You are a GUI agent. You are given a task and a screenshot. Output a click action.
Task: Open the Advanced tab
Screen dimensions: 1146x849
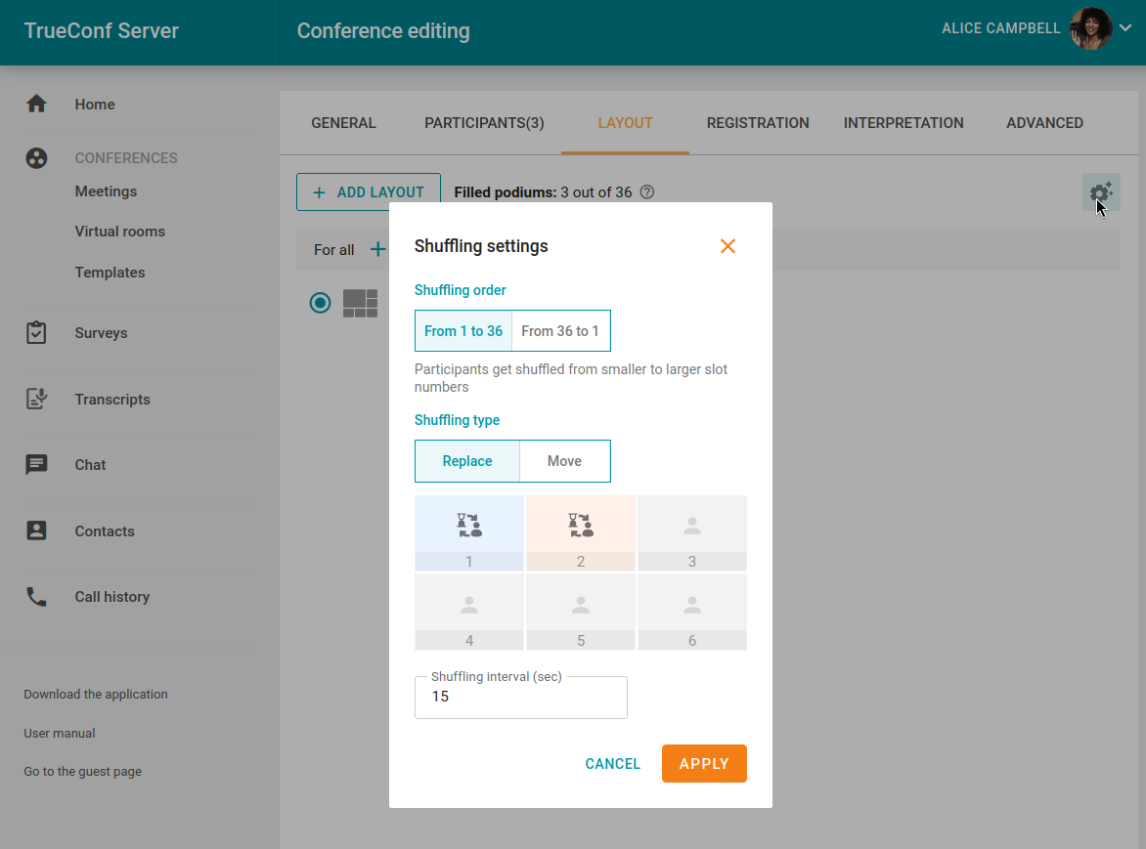1044,123
